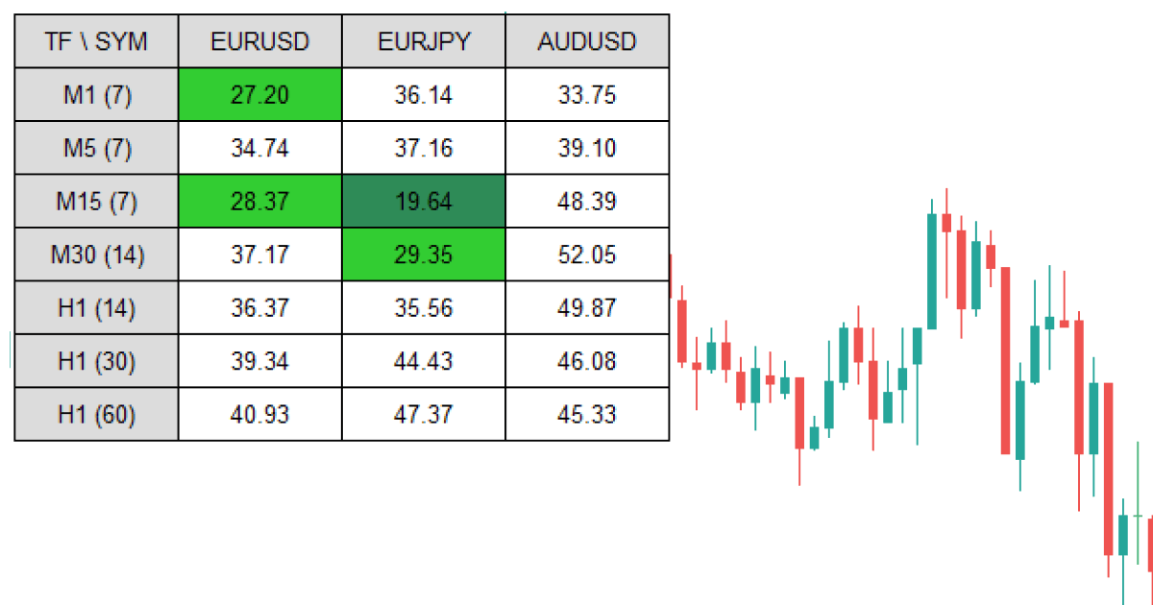The image size is (1153, 605).
Task: Click the highlighted 28.37 EURUSD cell
Action: point(260,202)
